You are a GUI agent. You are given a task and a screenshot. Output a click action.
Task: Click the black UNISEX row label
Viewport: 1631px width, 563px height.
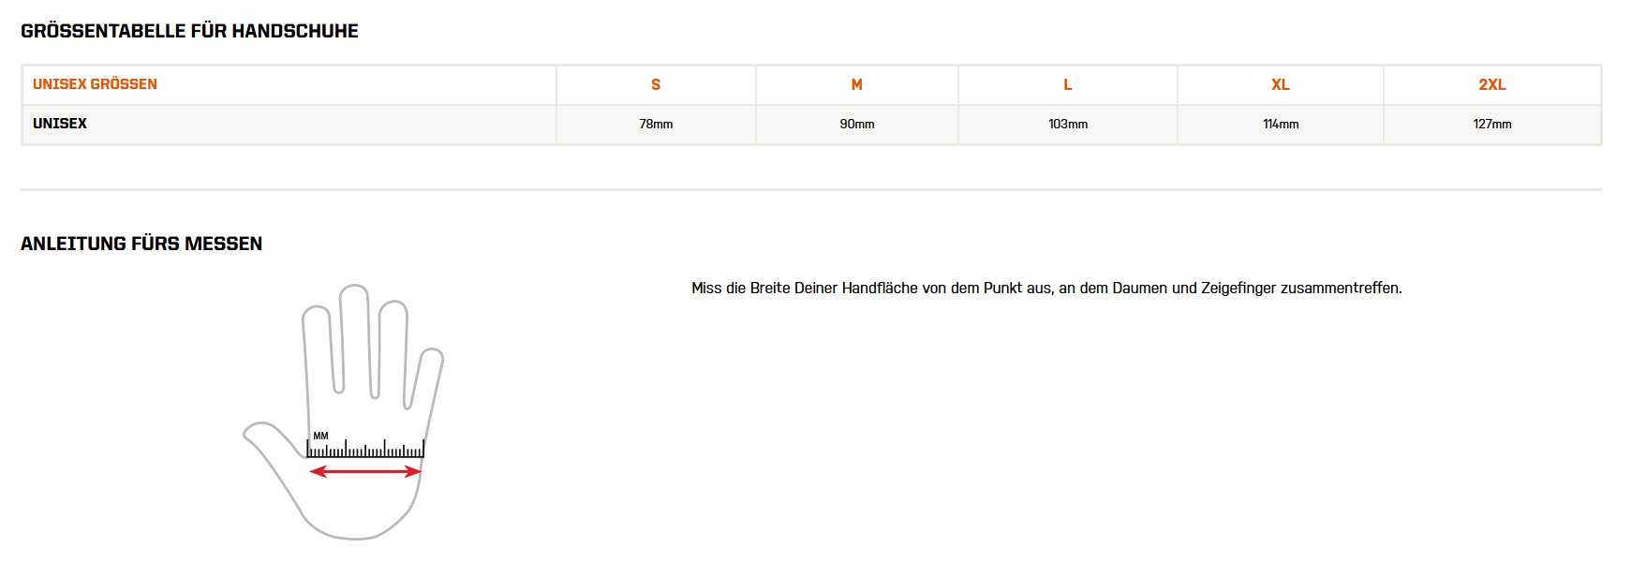pos(60,124)
